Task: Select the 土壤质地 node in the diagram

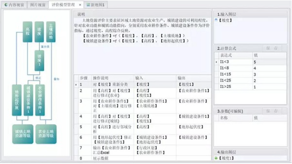Action: 51,32
